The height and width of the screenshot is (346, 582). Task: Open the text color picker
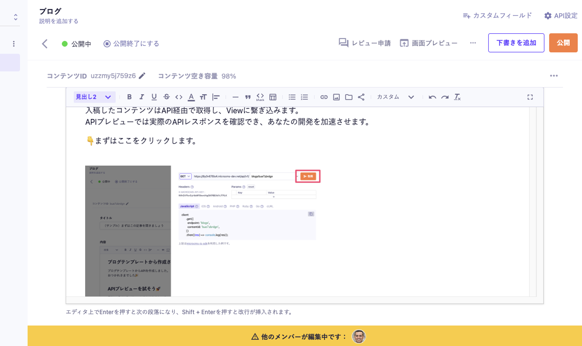(x=191, y=97)
